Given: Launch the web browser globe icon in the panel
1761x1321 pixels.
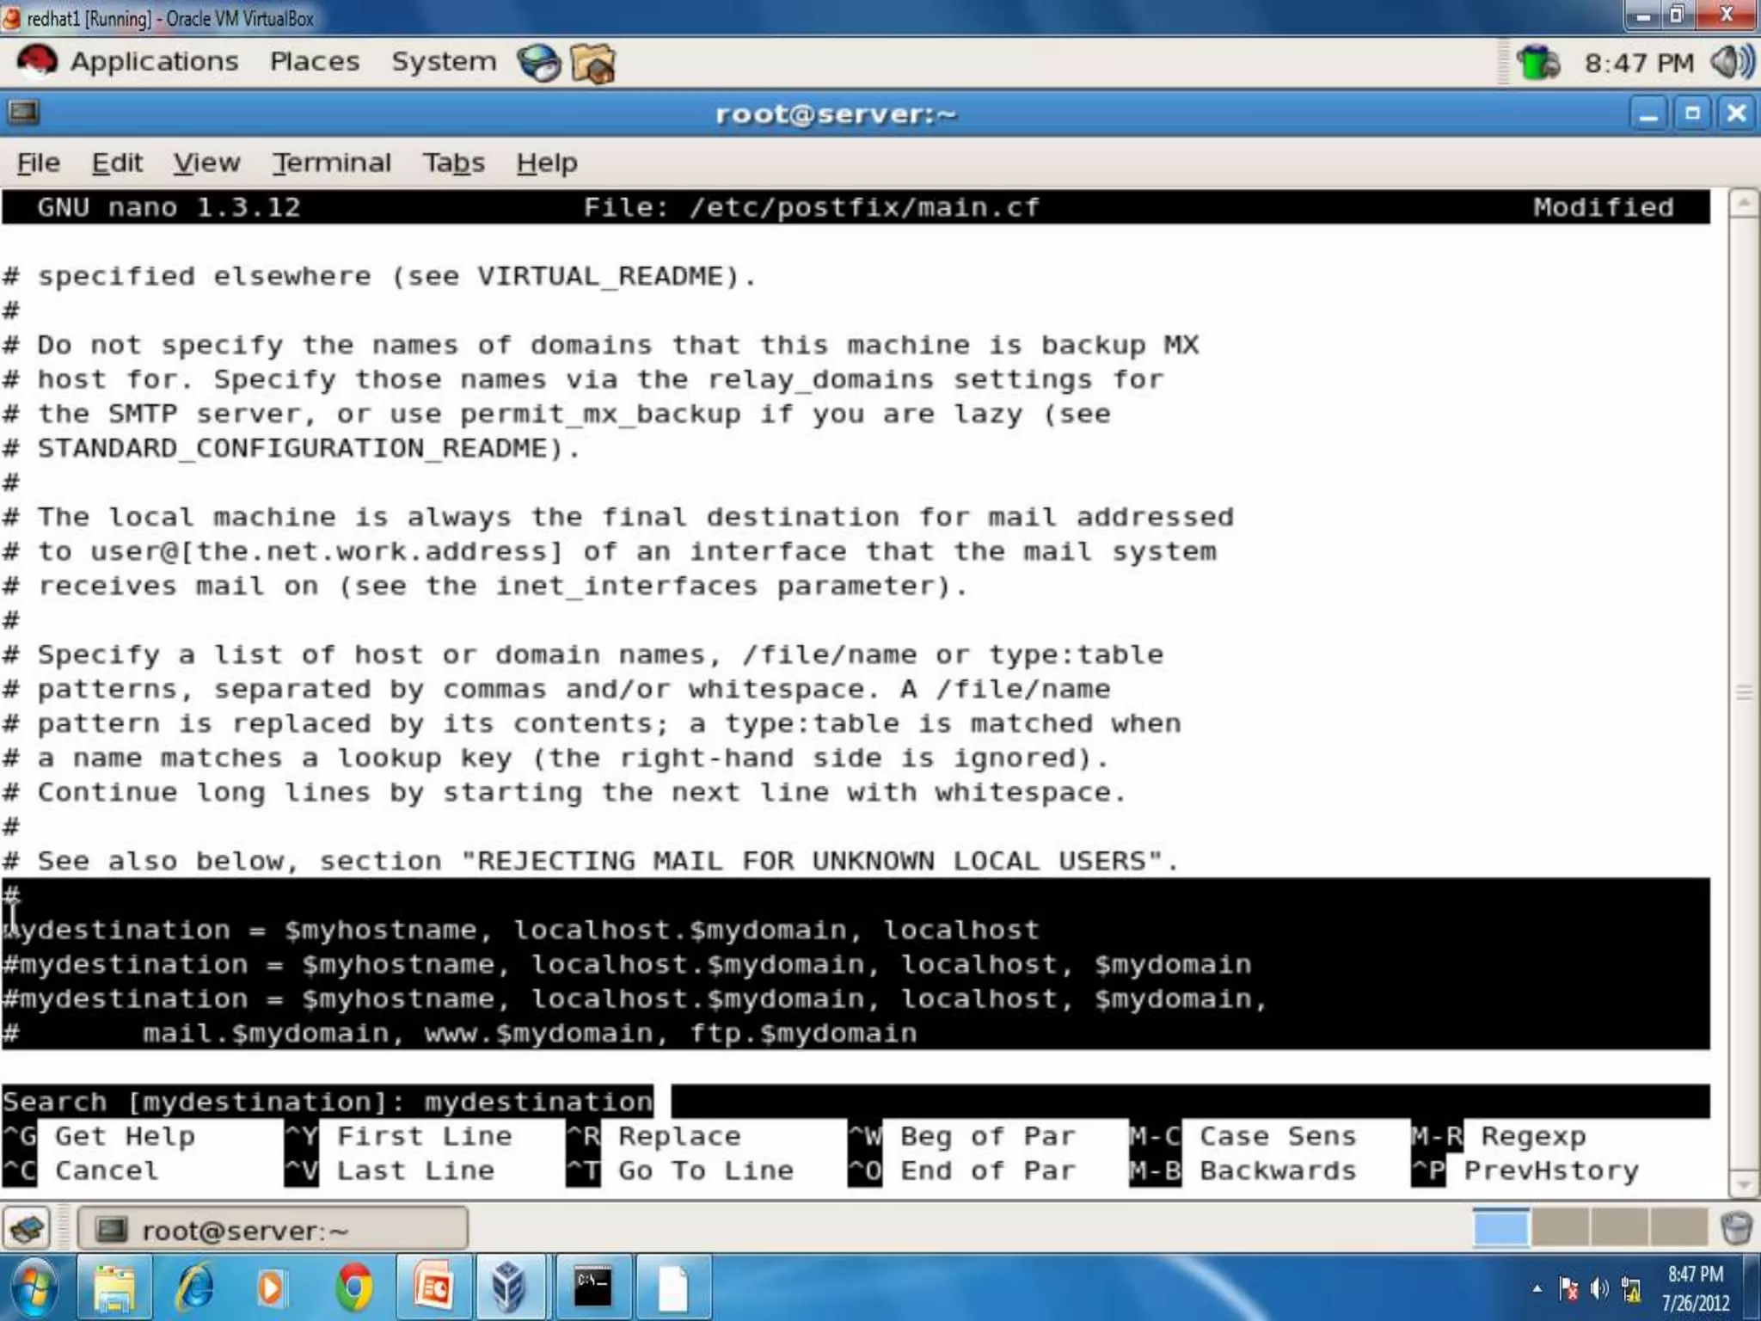Looking at the screenshot, I should 539,63.
